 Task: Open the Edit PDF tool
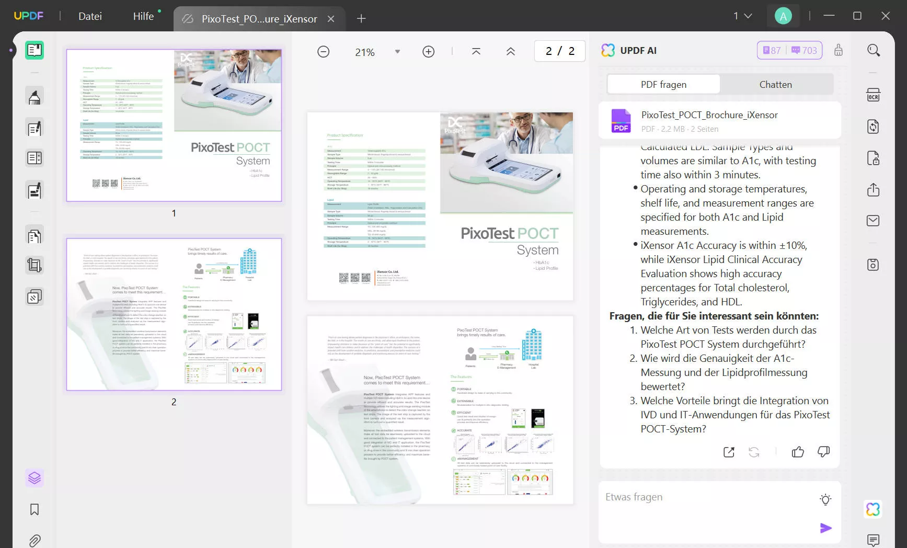[x=35, y=128]
